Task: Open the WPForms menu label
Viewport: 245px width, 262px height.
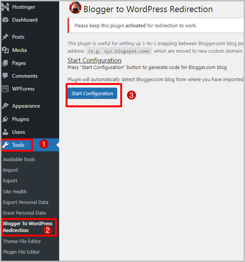Action: 23,89
